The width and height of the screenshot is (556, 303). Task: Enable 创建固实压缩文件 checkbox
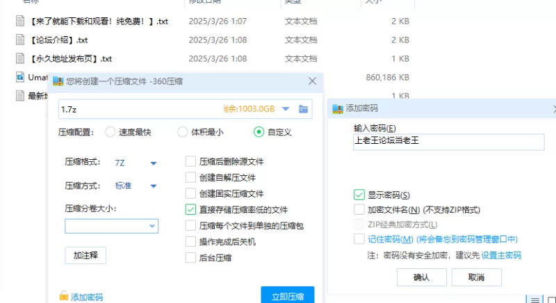190,193
